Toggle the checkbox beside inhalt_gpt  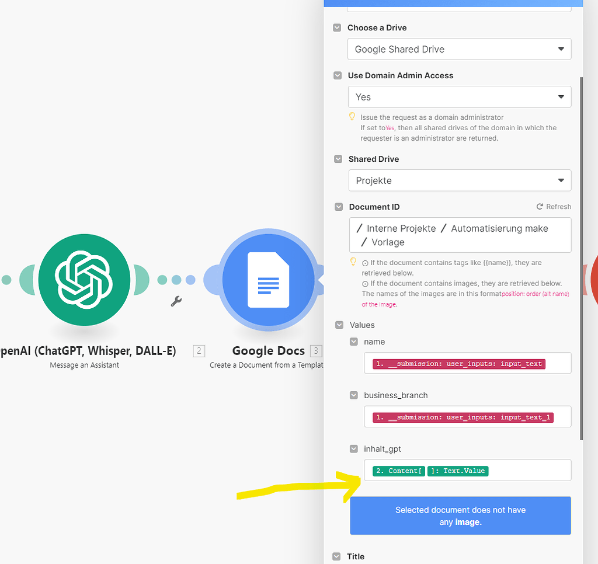click(354, 449)
